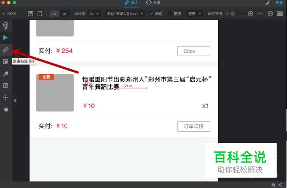Click the home icon in status bar

coord(273,185)
